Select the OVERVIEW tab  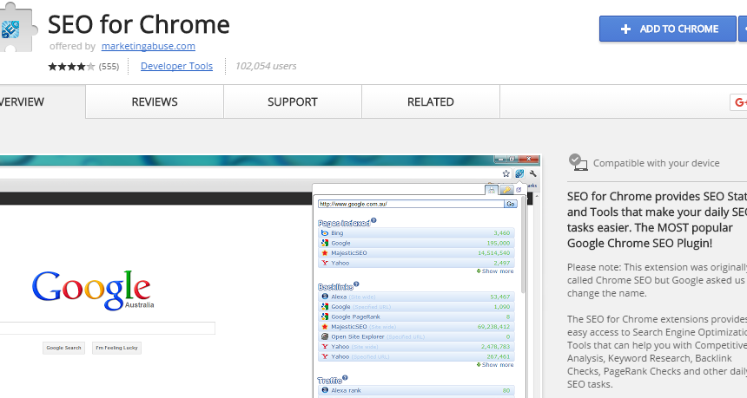pos(42,101)
